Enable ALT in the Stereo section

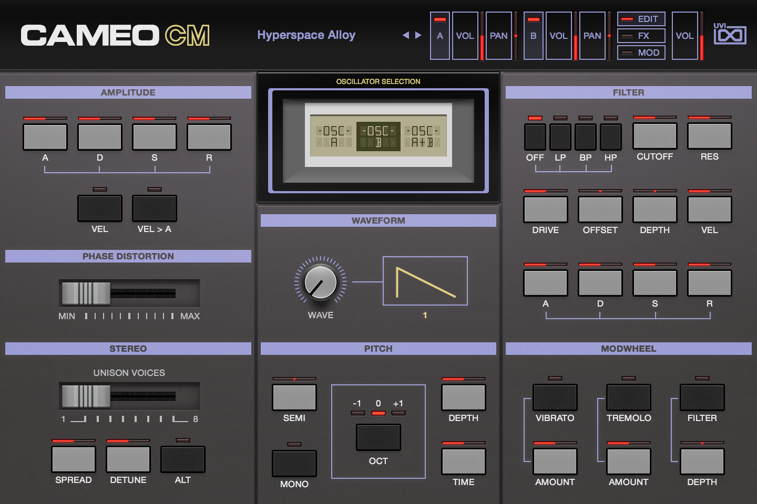click(182, 458)
